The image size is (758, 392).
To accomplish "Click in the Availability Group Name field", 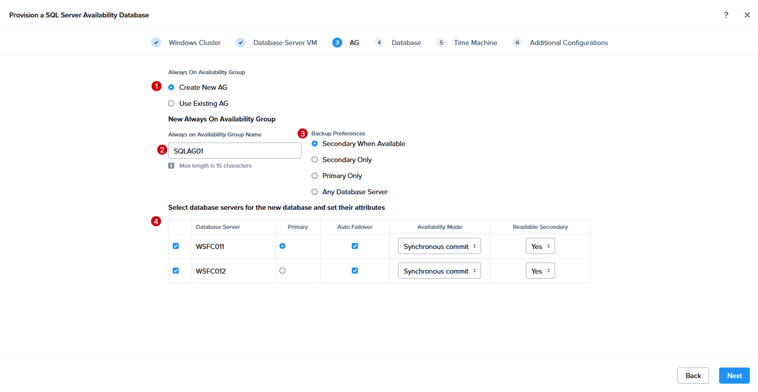I will coord(235,151).
